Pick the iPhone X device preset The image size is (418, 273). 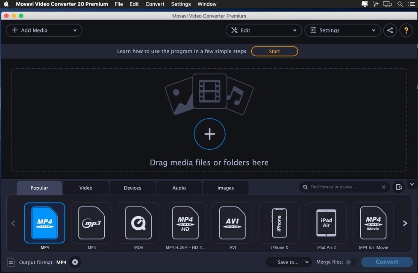pos(280,223)
